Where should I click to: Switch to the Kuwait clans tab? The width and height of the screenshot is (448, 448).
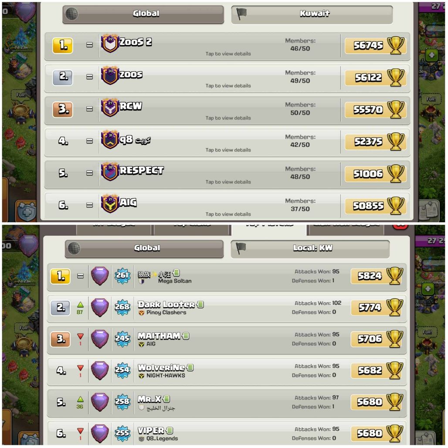point(312,14)
